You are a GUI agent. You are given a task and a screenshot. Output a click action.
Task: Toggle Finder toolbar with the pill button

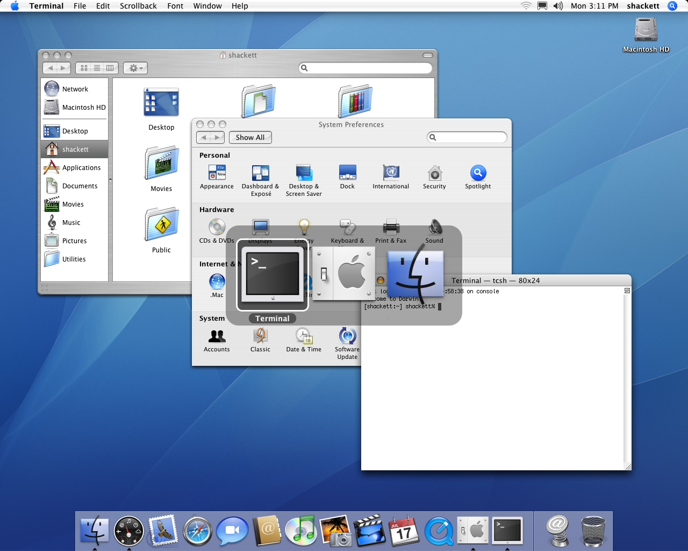click(427, 55)
